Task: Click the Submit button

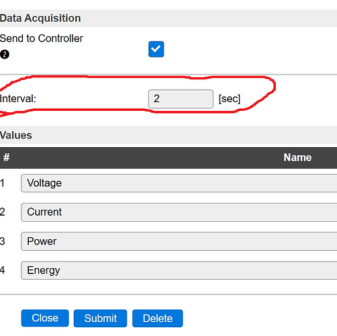Action: click(100, 319)
